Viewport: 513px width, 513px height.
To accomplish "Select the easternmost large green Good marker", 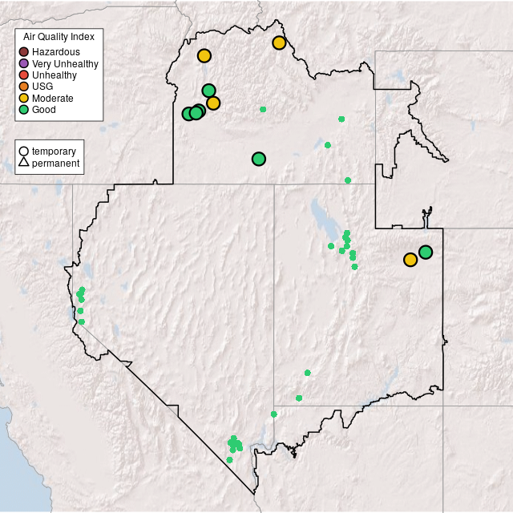I will [x=426, y=252].
